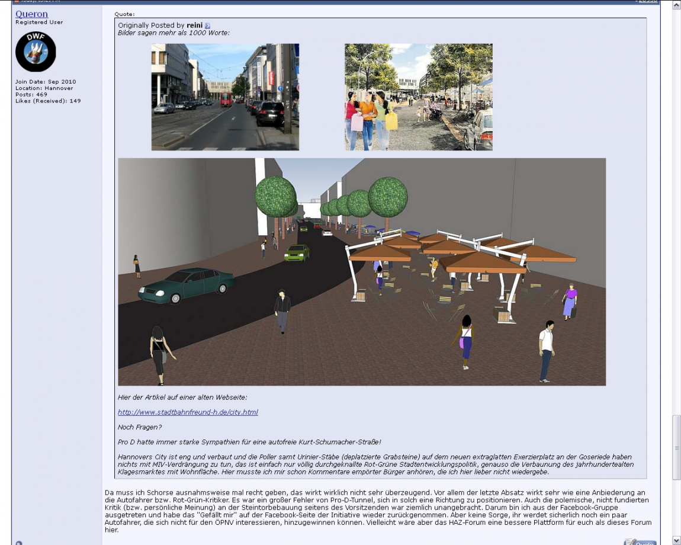Open the large 3D plaza render with umbrellas
Viewport: 681px width, 545px height.
(362, 272)
